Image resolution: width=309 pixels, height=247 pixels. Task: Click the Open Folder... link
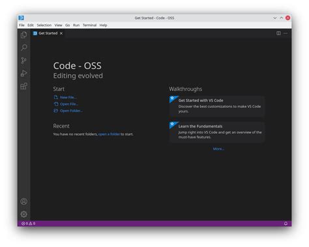tap(68, 110)
